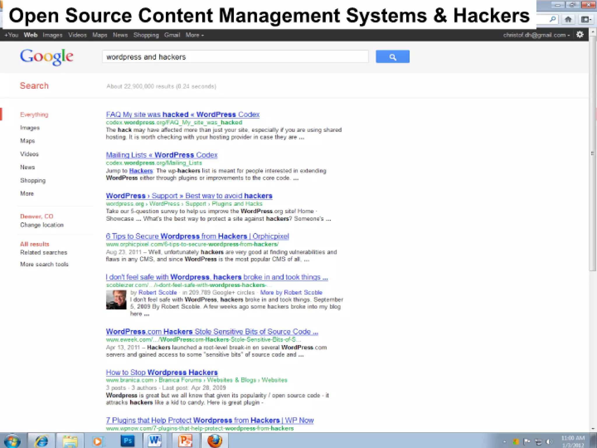
Task: Open WordPress.com Hackers Stole Sensitive Bits result
Action: 212,332
